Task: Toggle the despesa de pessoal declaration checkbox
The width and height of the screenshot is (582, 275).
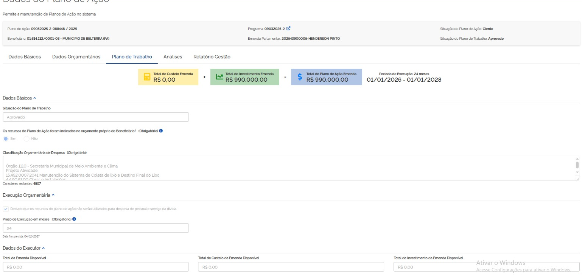Action: [x=5, y=209]
